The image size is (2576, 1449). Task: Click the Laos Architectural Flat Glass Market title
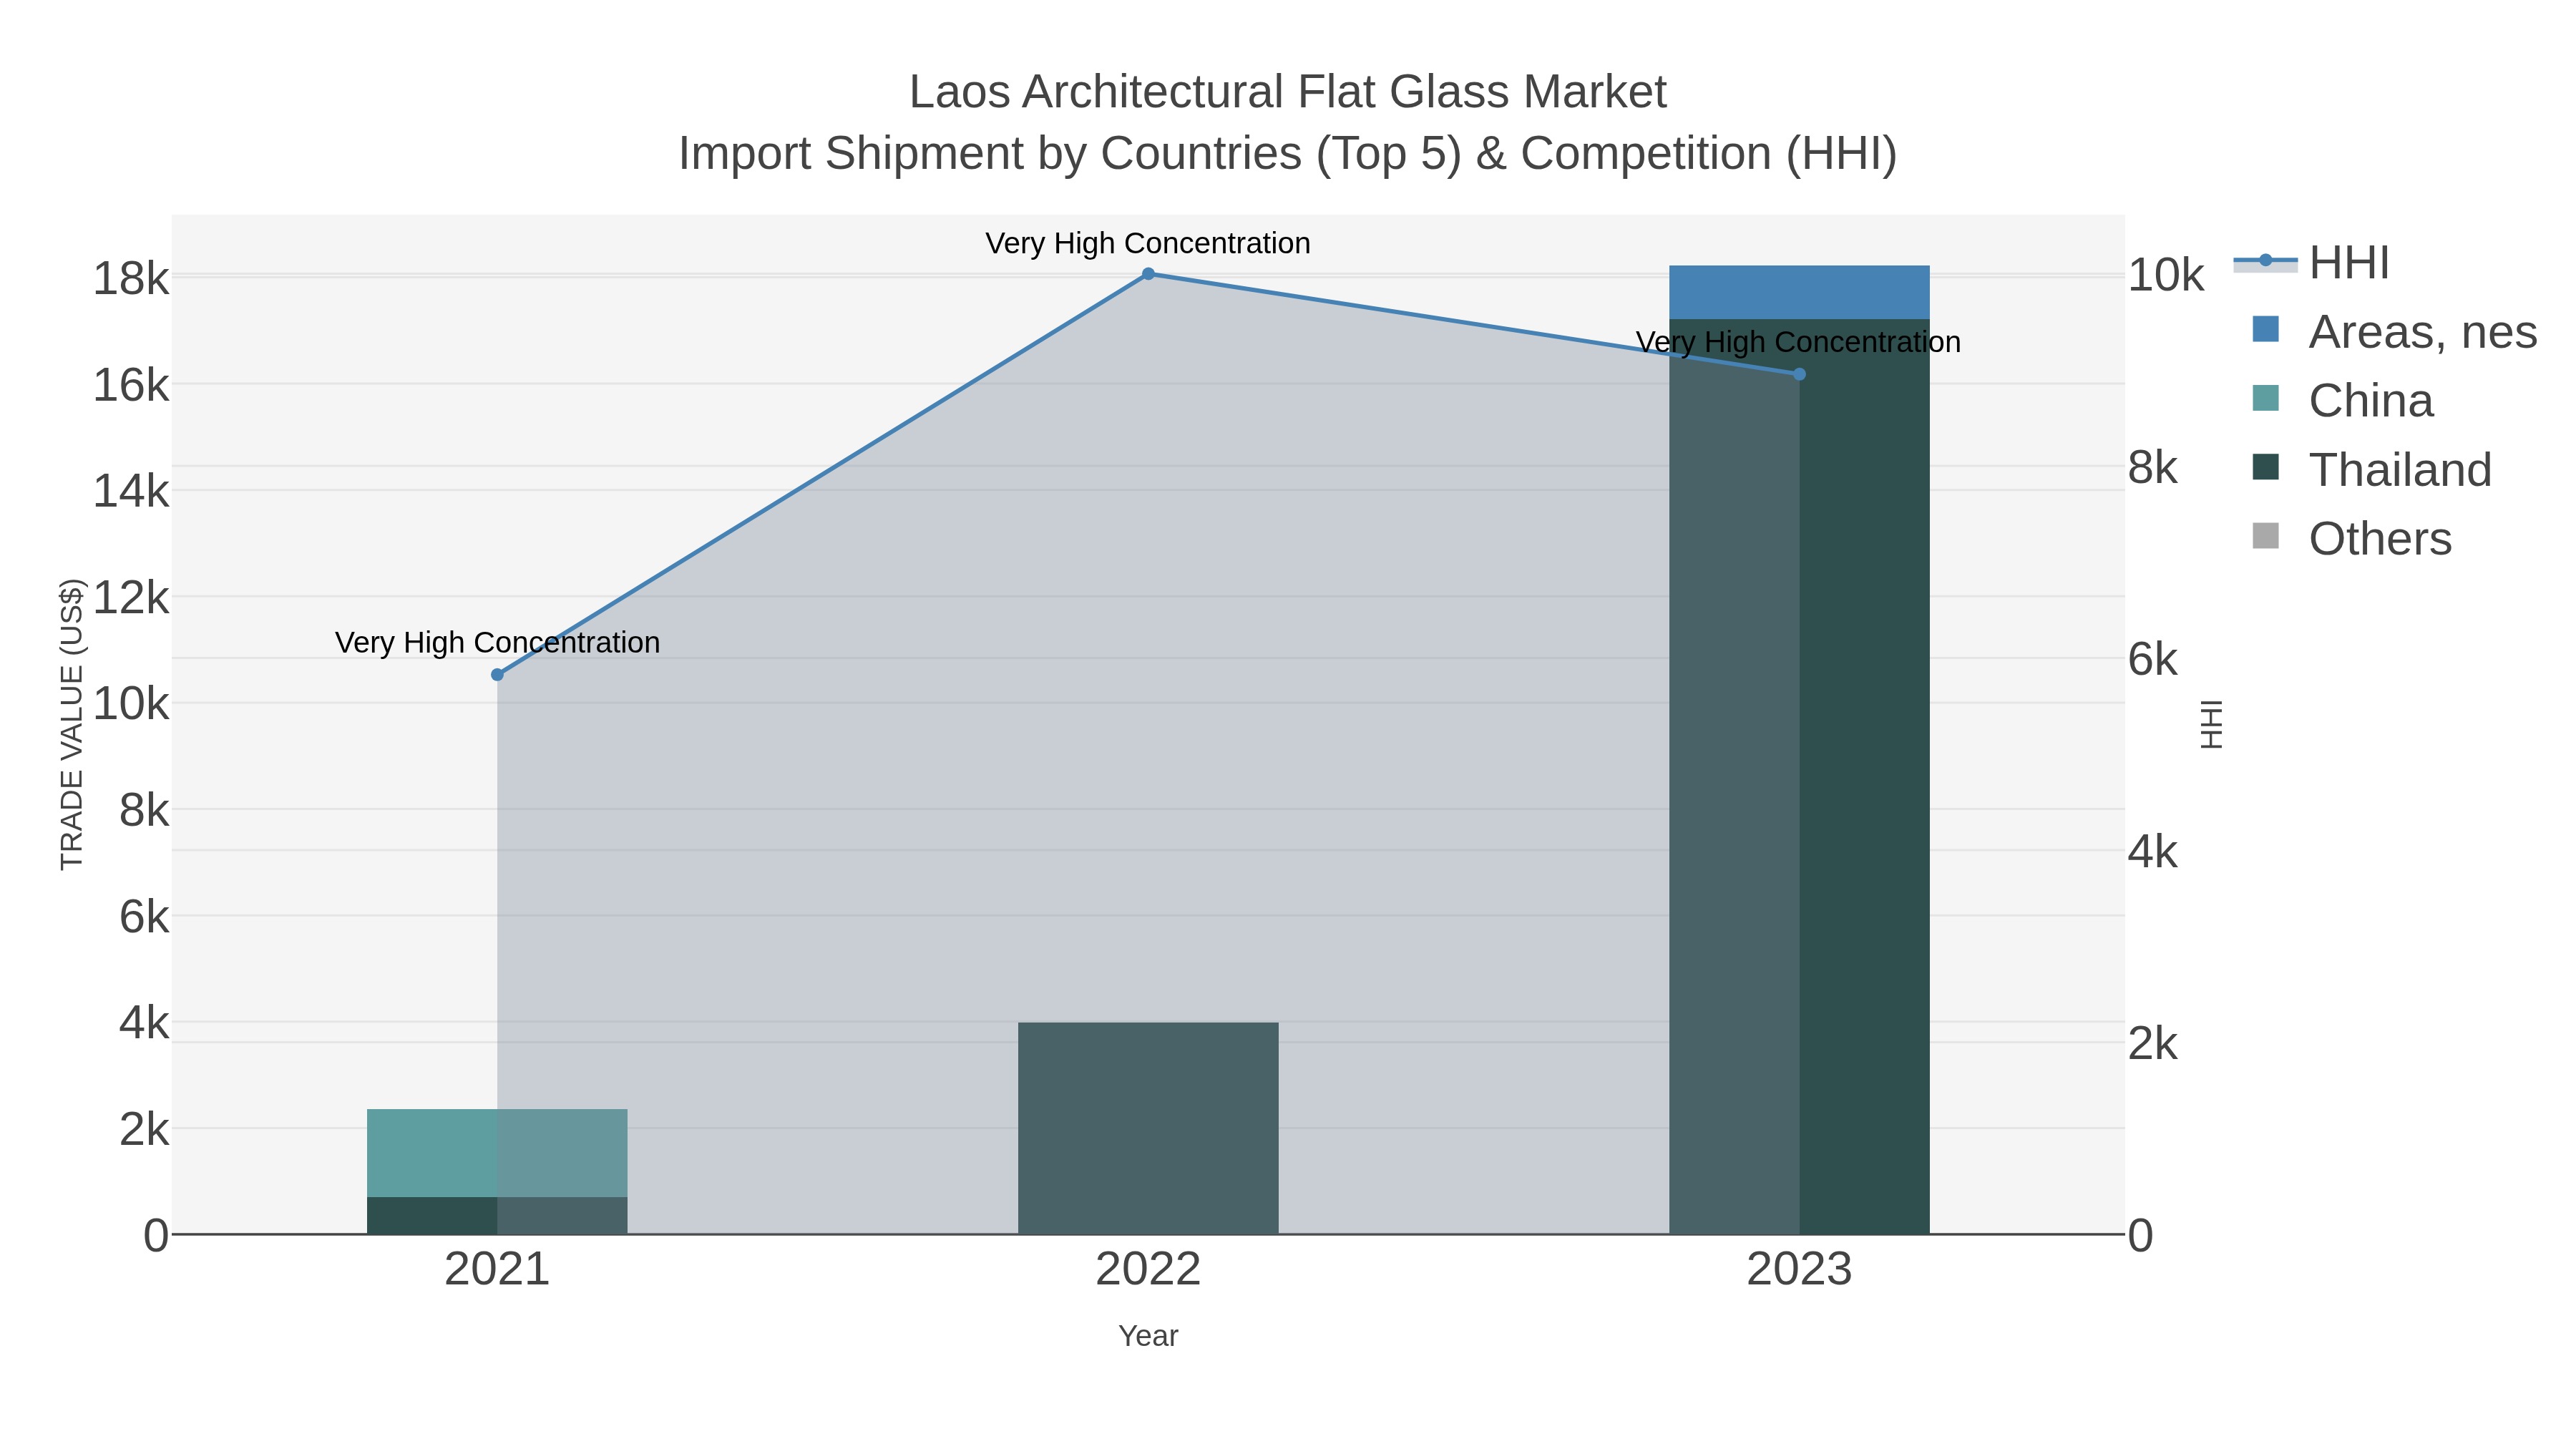[x=1288, y=92]
